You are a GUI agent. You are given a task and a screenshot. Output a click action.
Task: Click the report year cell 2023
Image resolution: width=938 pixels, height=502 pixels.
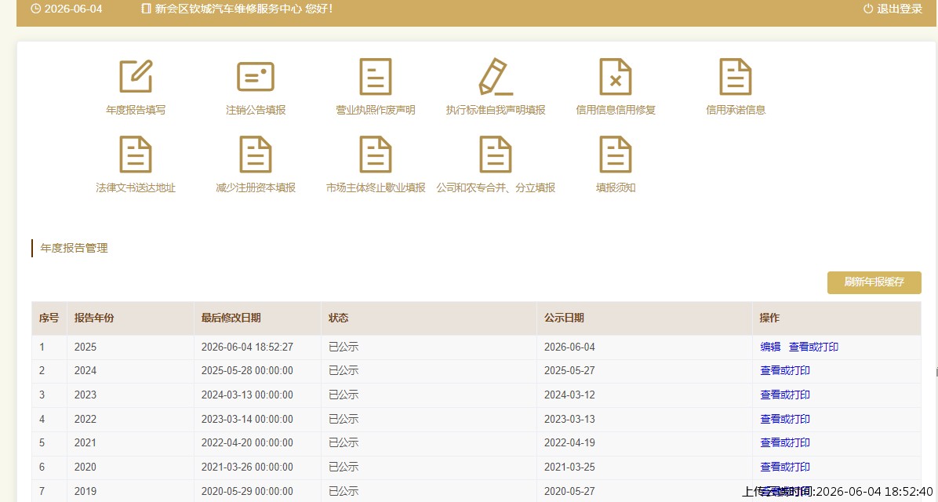click(85, 395)
